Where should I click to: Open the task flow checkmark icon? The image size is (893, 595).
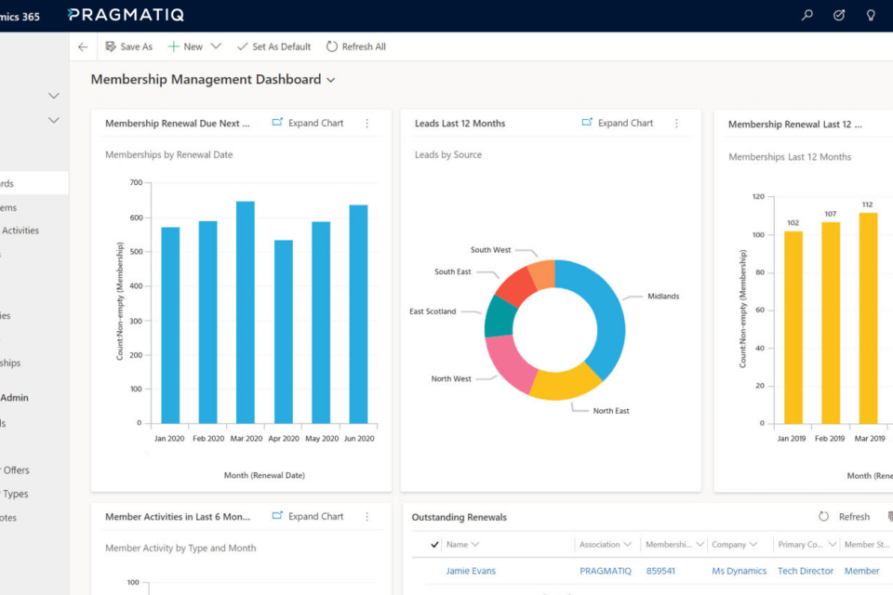coord(839,15)
